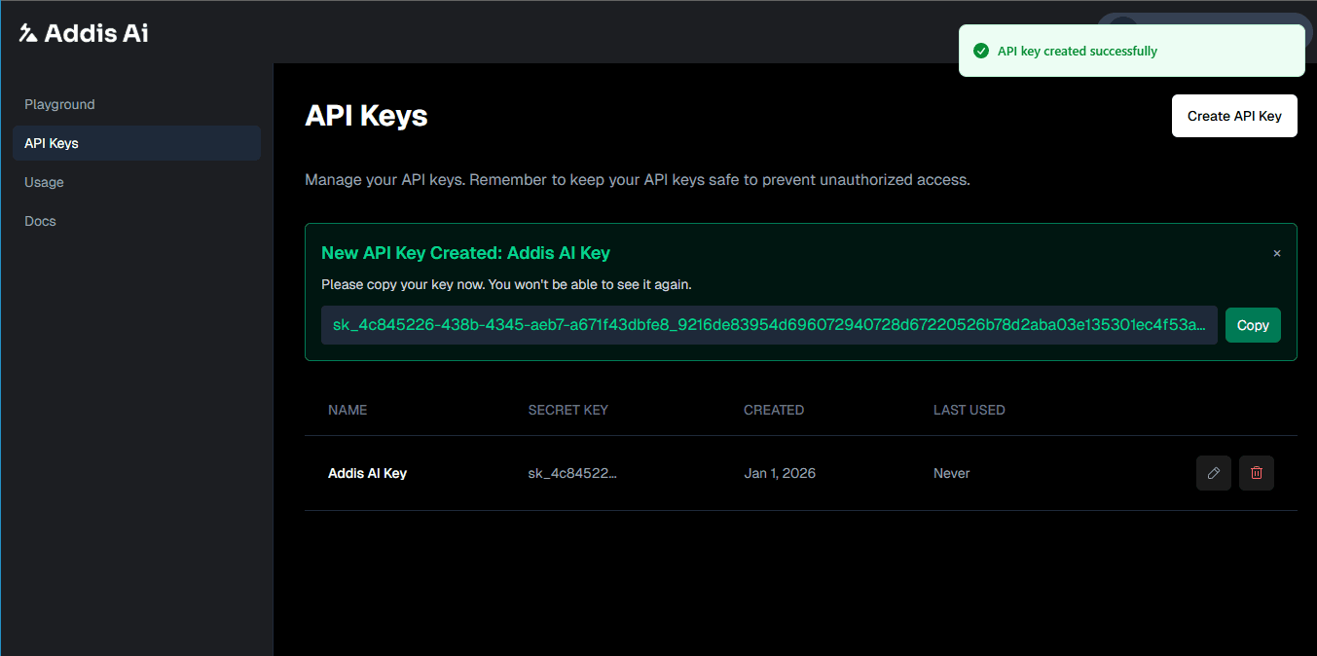
Task: Click the NAME column header
Action: click(348, 410)
